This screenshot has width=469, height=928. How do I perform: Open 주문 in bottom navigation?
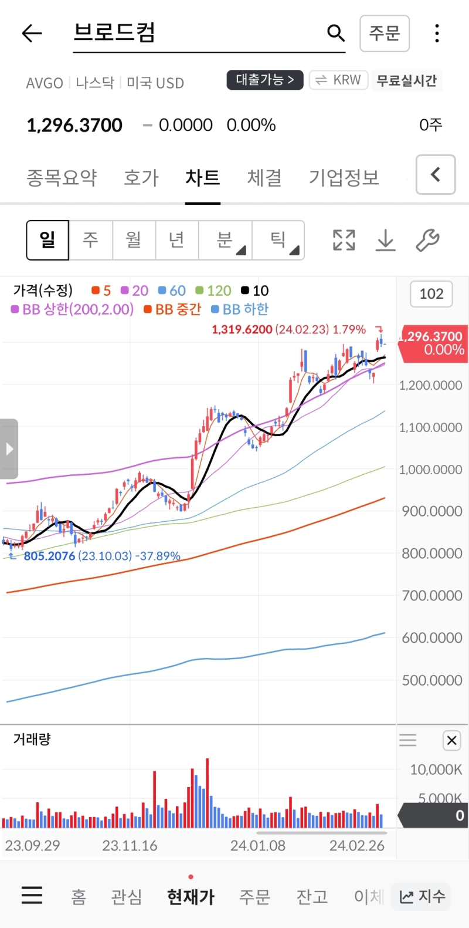[254, 897]
